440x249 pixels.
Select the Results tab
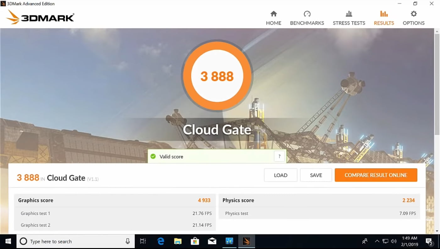pyautogui.click(x=384, y=18)
